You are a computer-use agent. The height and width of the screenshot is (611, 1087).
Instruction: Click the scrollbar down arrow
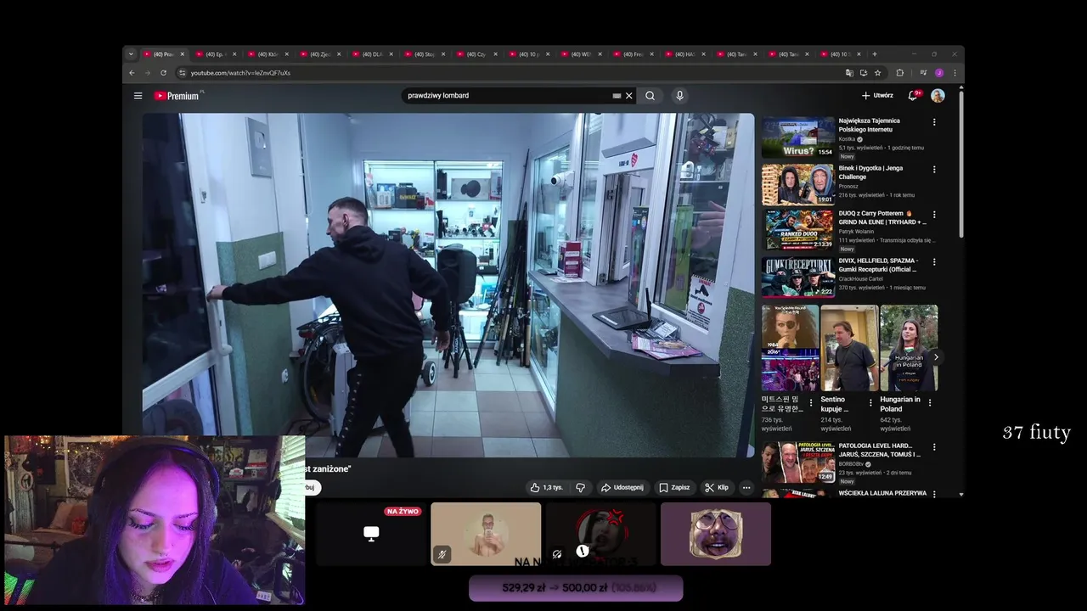pos(961,494)
